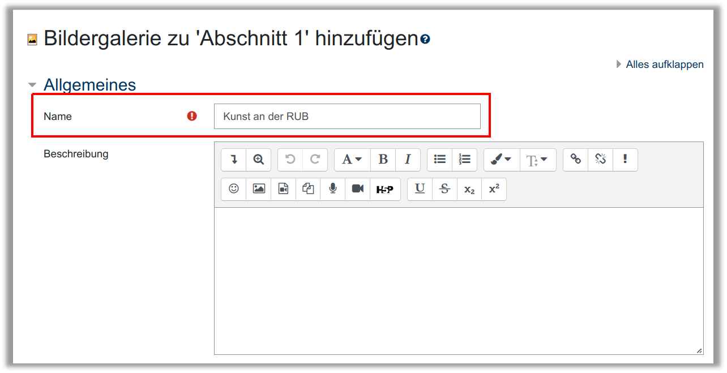Open the font size dropdown
Image resolution: width=727 pixels, height=373 pixels.
click(537, 160)
